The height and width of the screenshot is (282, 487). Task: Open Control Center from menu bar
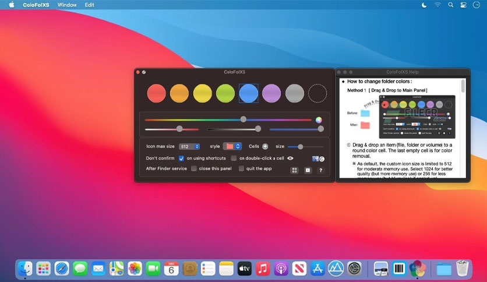[x=463, y=5]
